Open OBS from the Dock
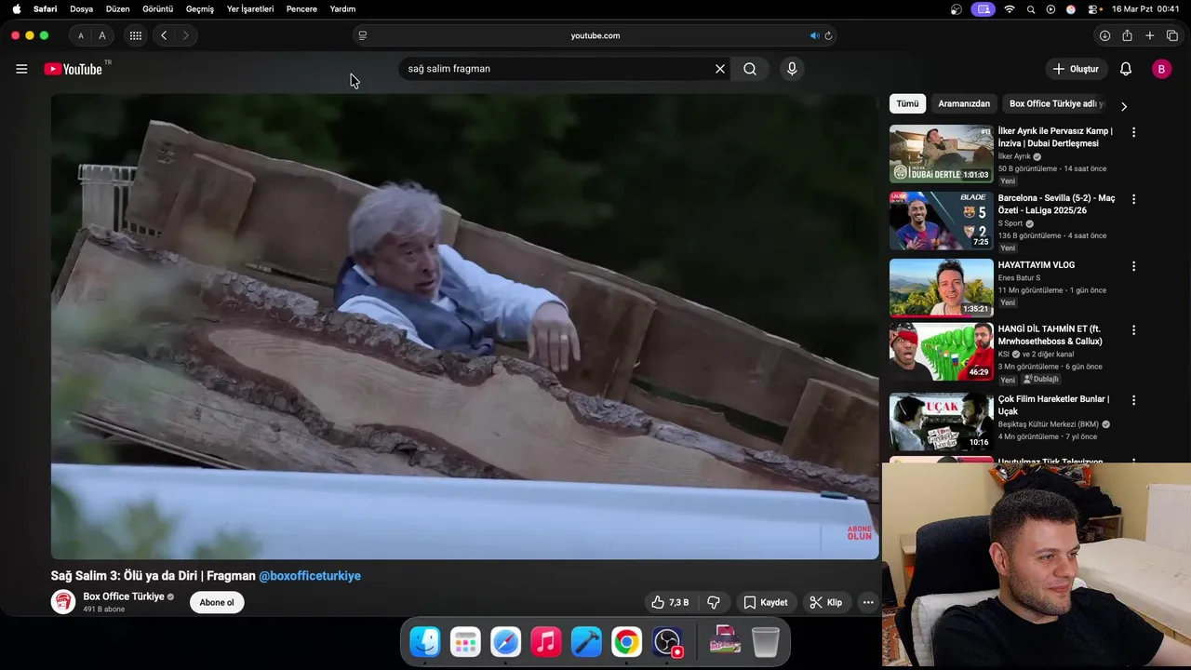Viewport: 1191px width, 670px height. tap(667, 642)
